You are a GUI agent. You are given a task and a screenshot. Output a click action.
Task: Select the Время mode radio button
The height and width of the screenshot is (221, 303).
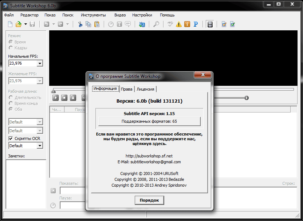(11, 42)
